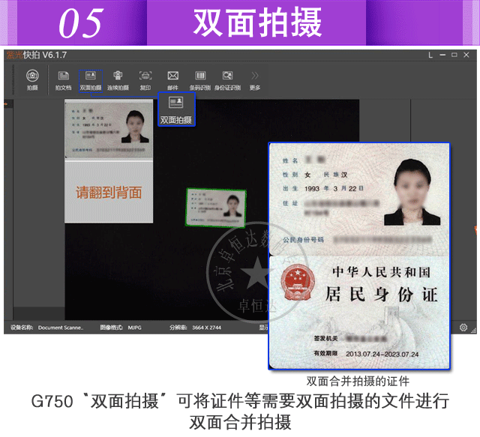The width and height of the screenshot is (480, 437).
Task: Minimize the 快拍 V6.1.7 window
Action: click(x=442, y=55)
